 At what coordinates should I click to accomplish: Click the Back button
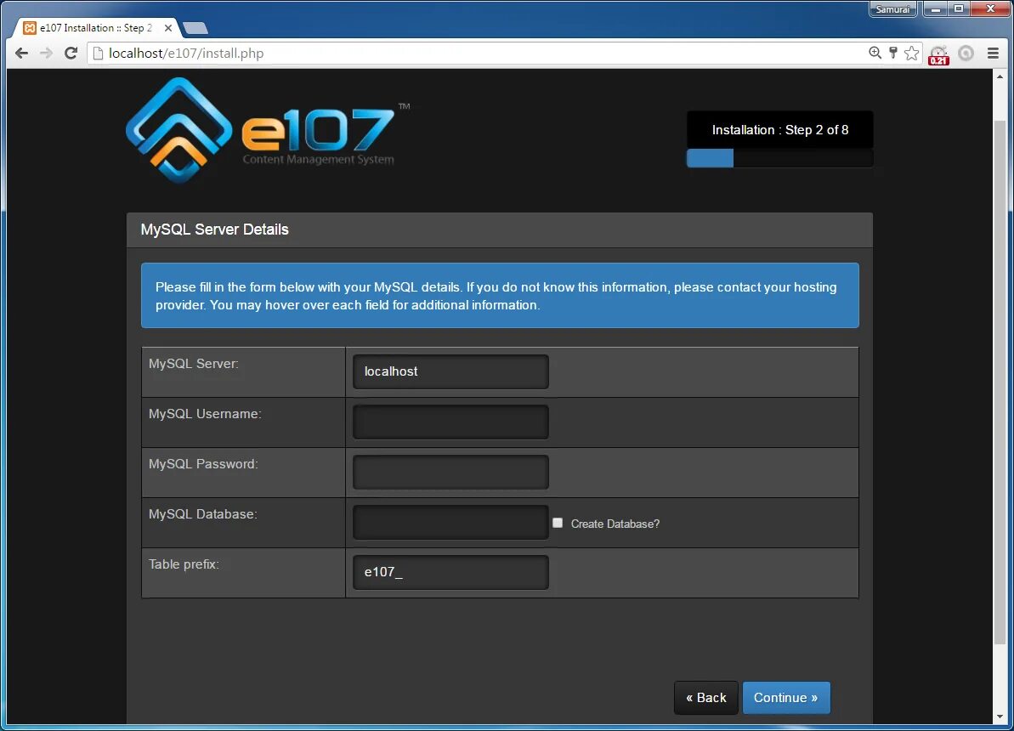point(706,697)
